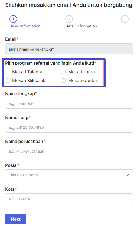Click the Next button
This screenshot has width=140, height=226.
point(16,219)
